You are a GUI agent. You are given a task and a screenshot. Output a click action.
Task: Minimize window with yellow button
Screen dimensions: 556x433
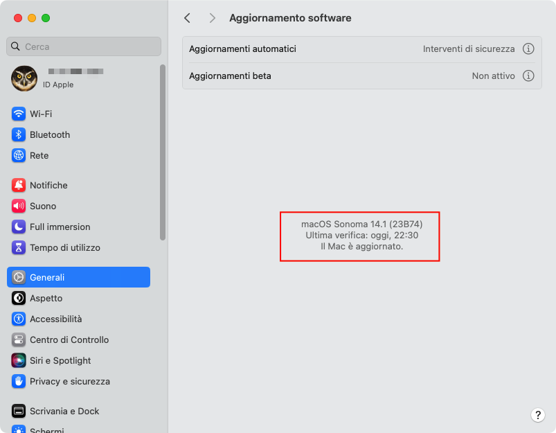[32, 18]
